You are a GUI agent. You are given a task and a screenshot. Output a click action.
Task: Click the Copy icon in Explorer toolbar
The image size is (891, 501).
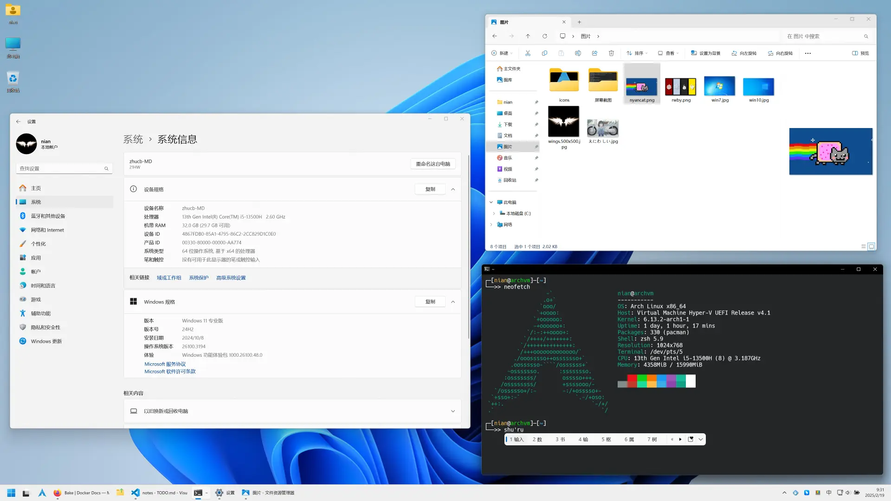pos(544,53)
